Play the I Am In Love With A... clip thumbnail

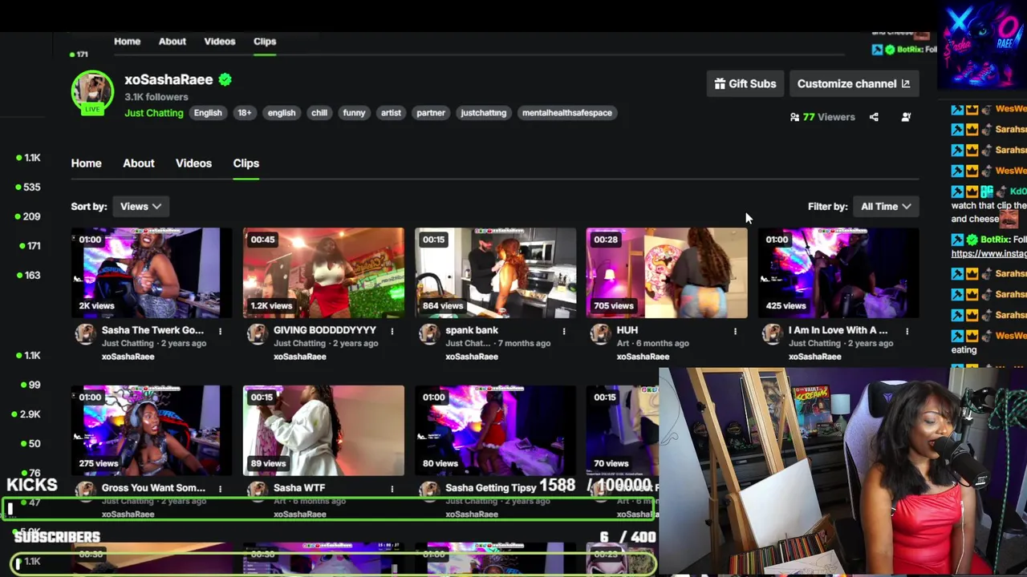coord(838,272)
